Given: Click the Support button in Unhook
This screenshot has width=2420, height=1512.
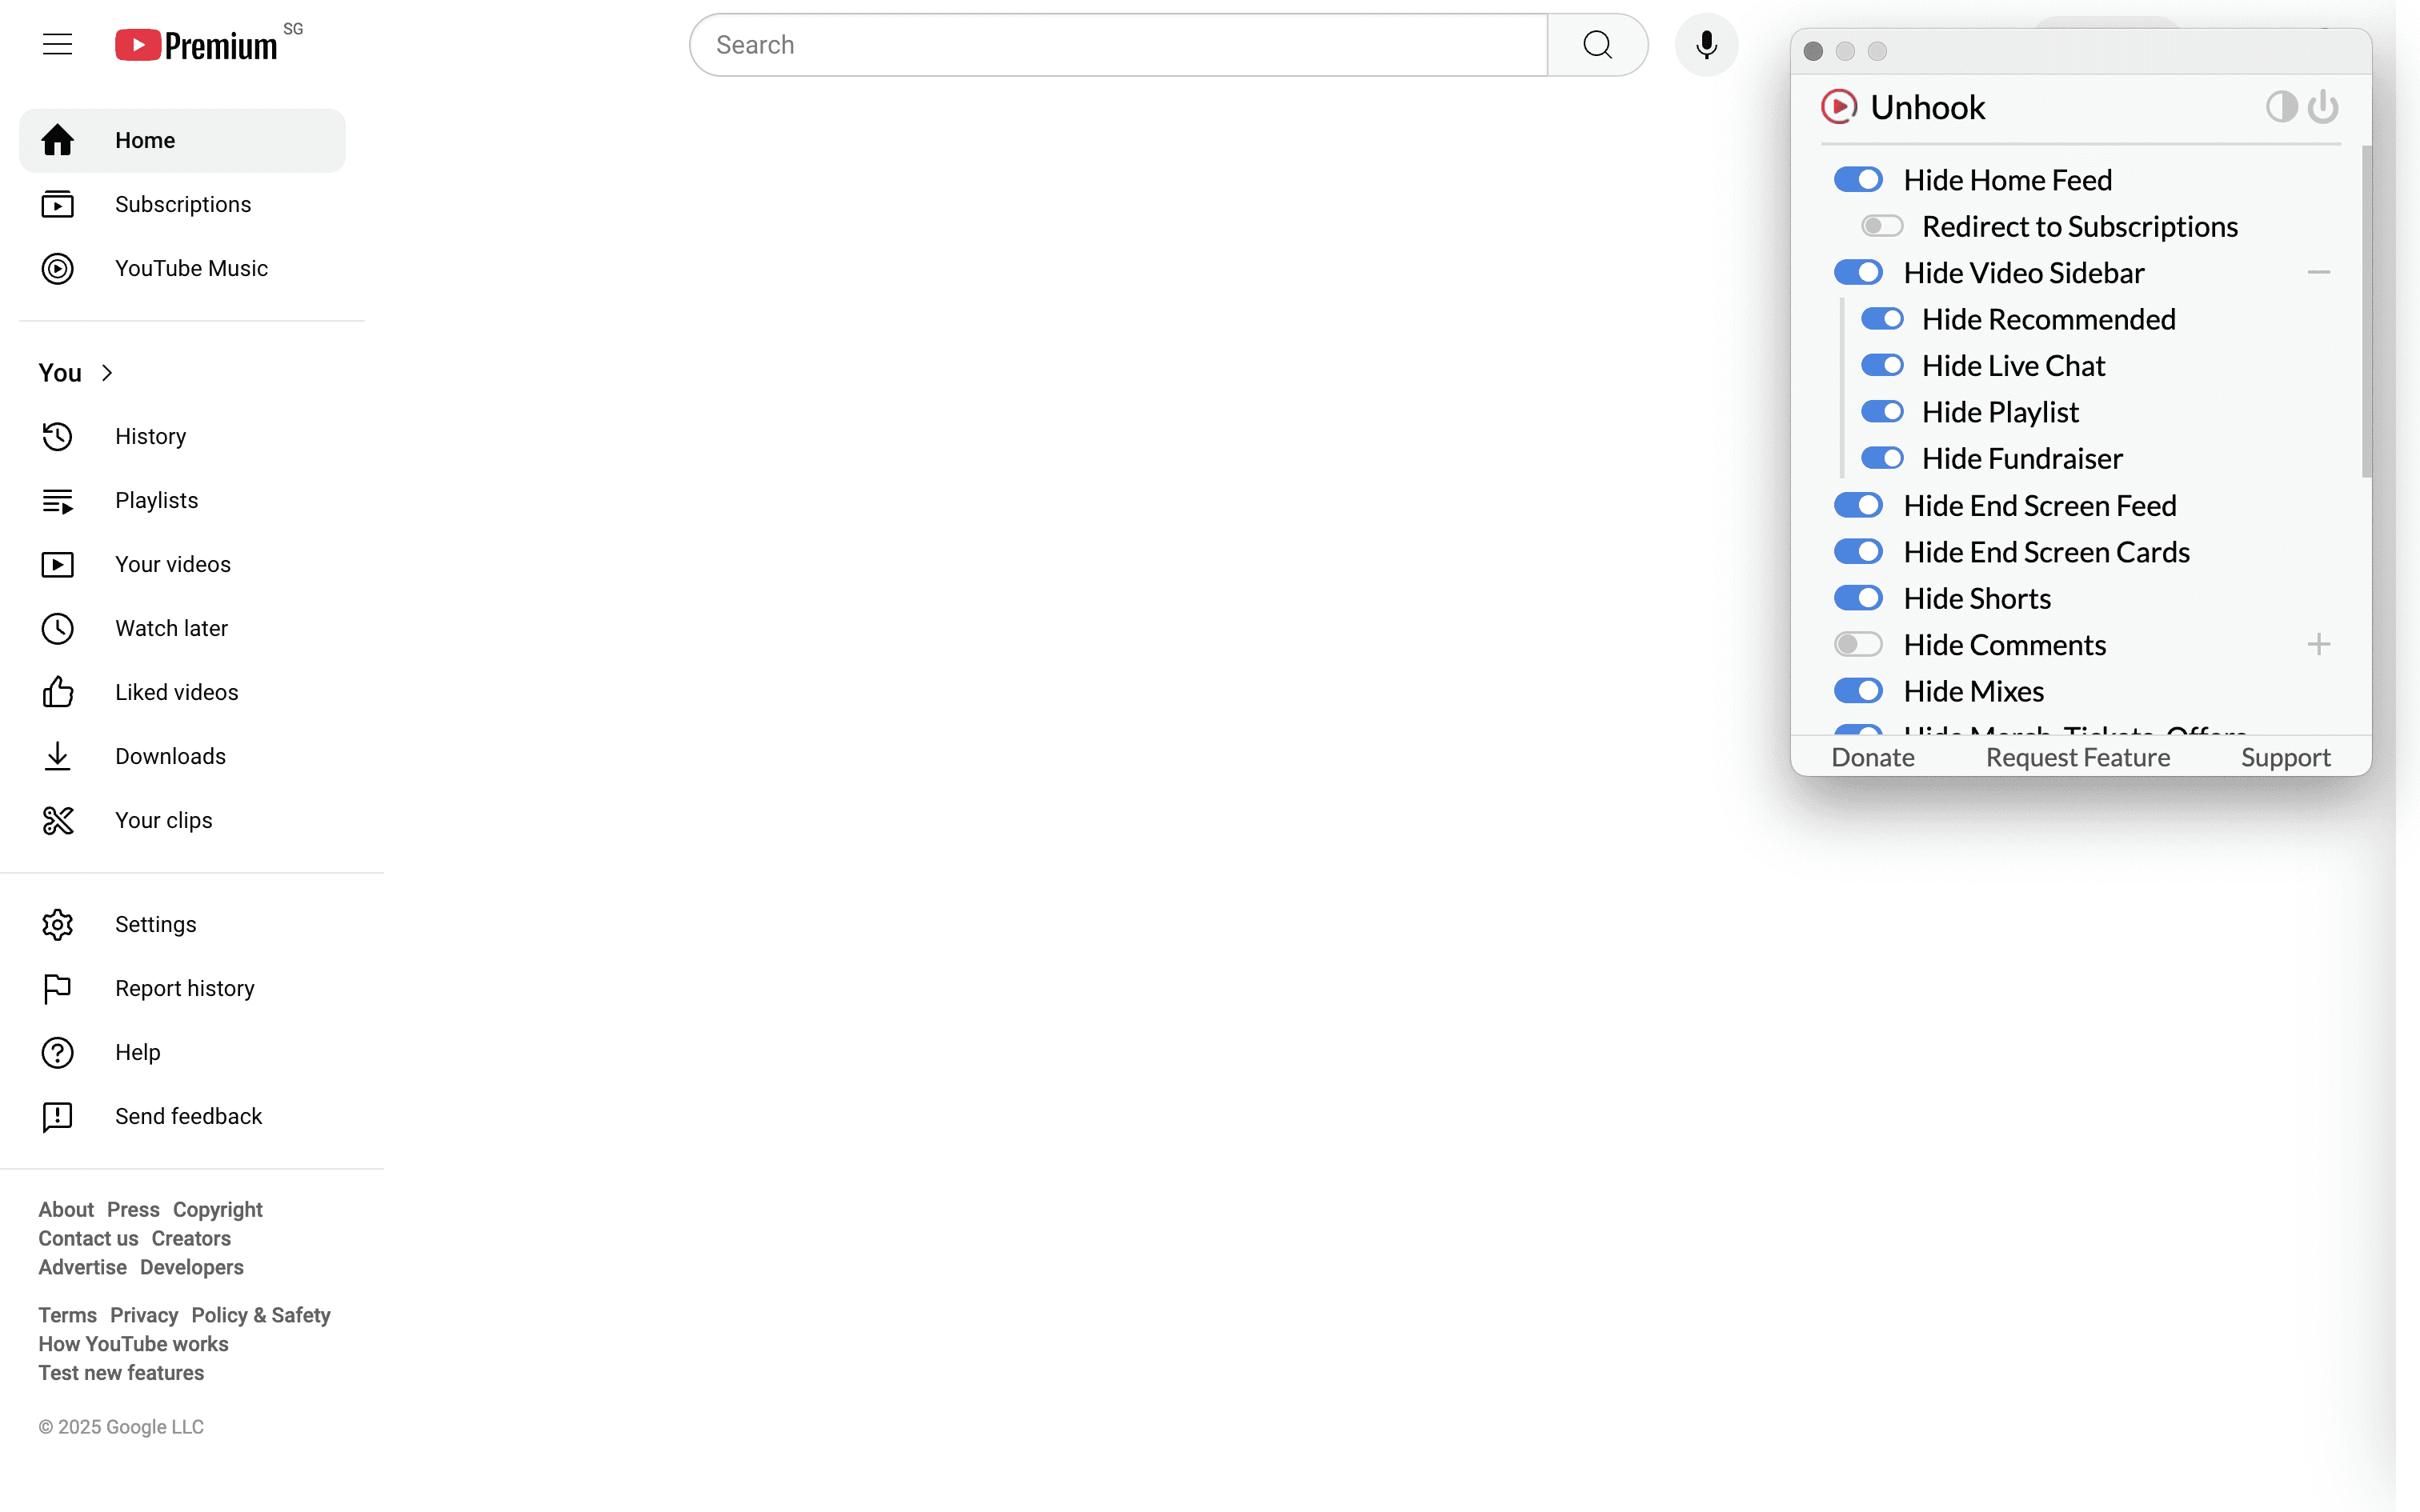Looking at the screenshot, I should (2286, 756).
